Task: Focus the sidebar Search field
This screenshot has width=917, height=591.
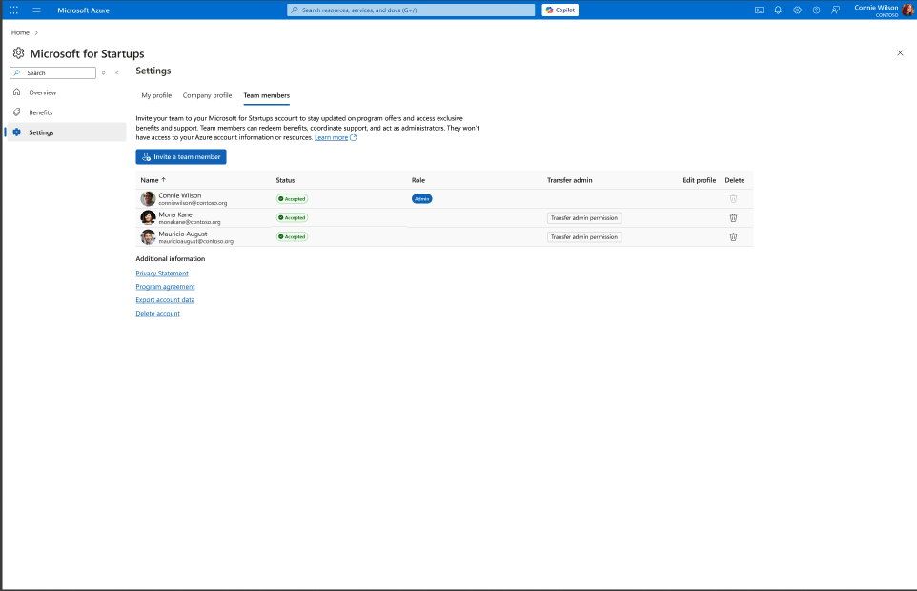Action: (52, 73)
